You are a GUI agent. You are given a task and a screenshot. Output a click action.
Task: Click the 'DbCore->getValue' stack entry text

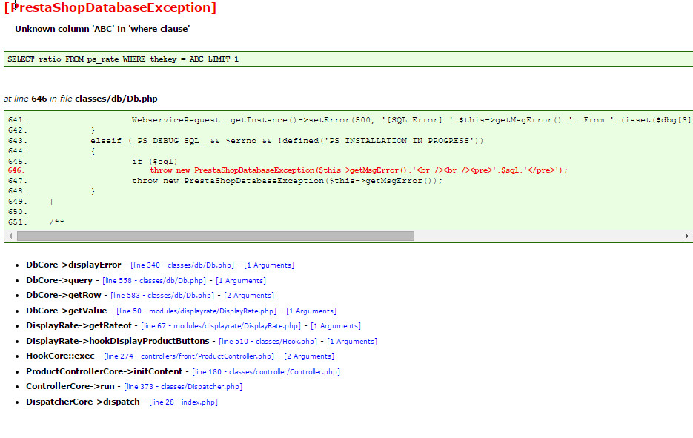(x=66, y=311)
